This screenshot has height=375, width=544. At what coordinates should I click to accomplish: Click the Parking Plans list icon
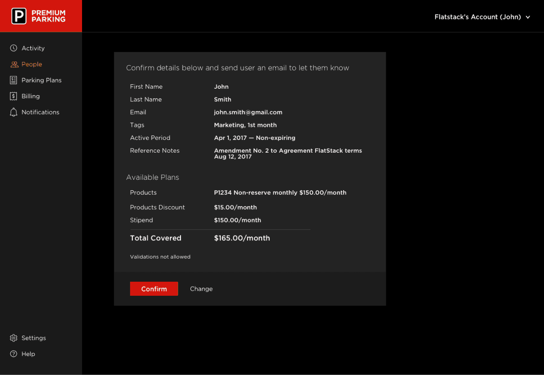(14, 80)
